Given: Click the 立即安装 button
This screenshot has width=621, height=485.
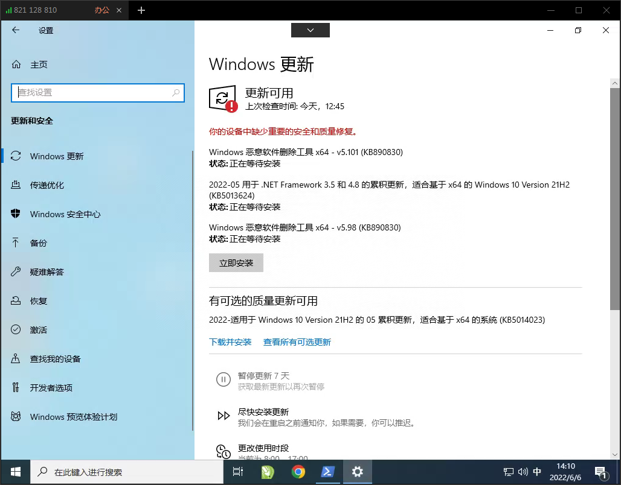Looking at the screenshot, I should (236, 262).
